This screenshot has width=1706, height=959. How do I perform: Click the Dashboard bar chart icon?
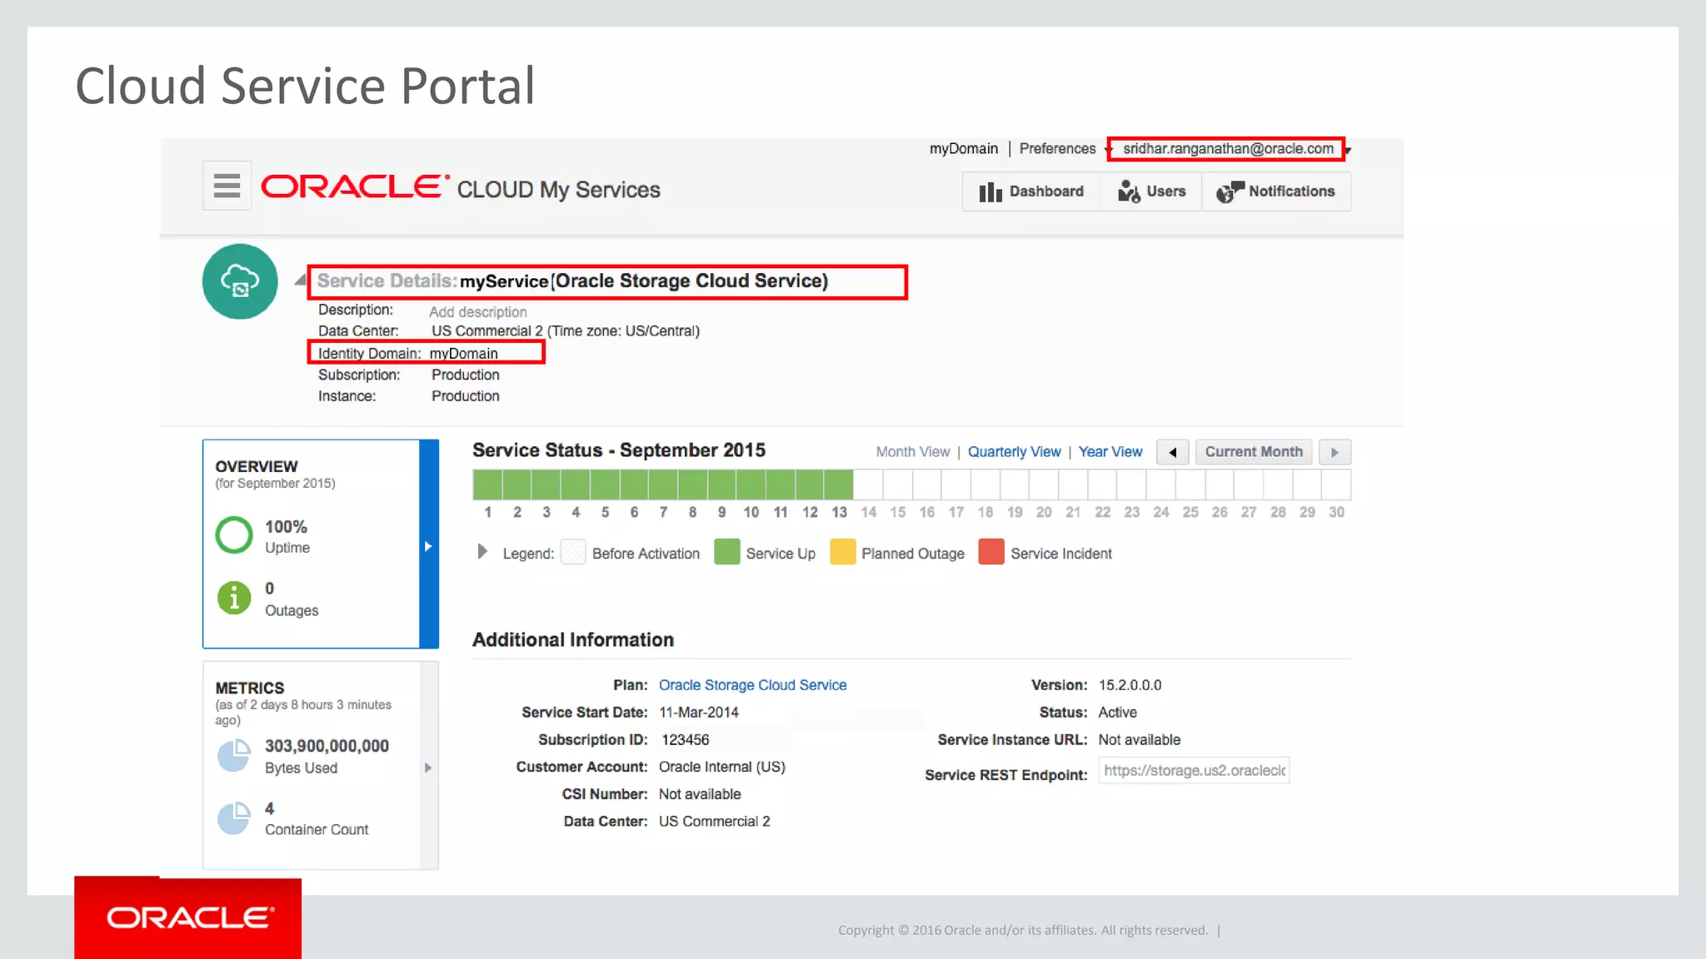click(x=990, y=192)
